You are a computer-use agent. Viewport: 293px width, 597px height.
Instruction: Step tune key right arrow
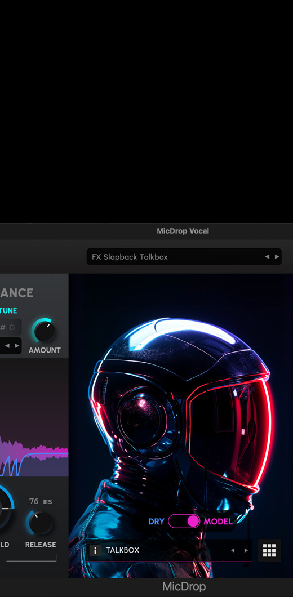point(16,346)
